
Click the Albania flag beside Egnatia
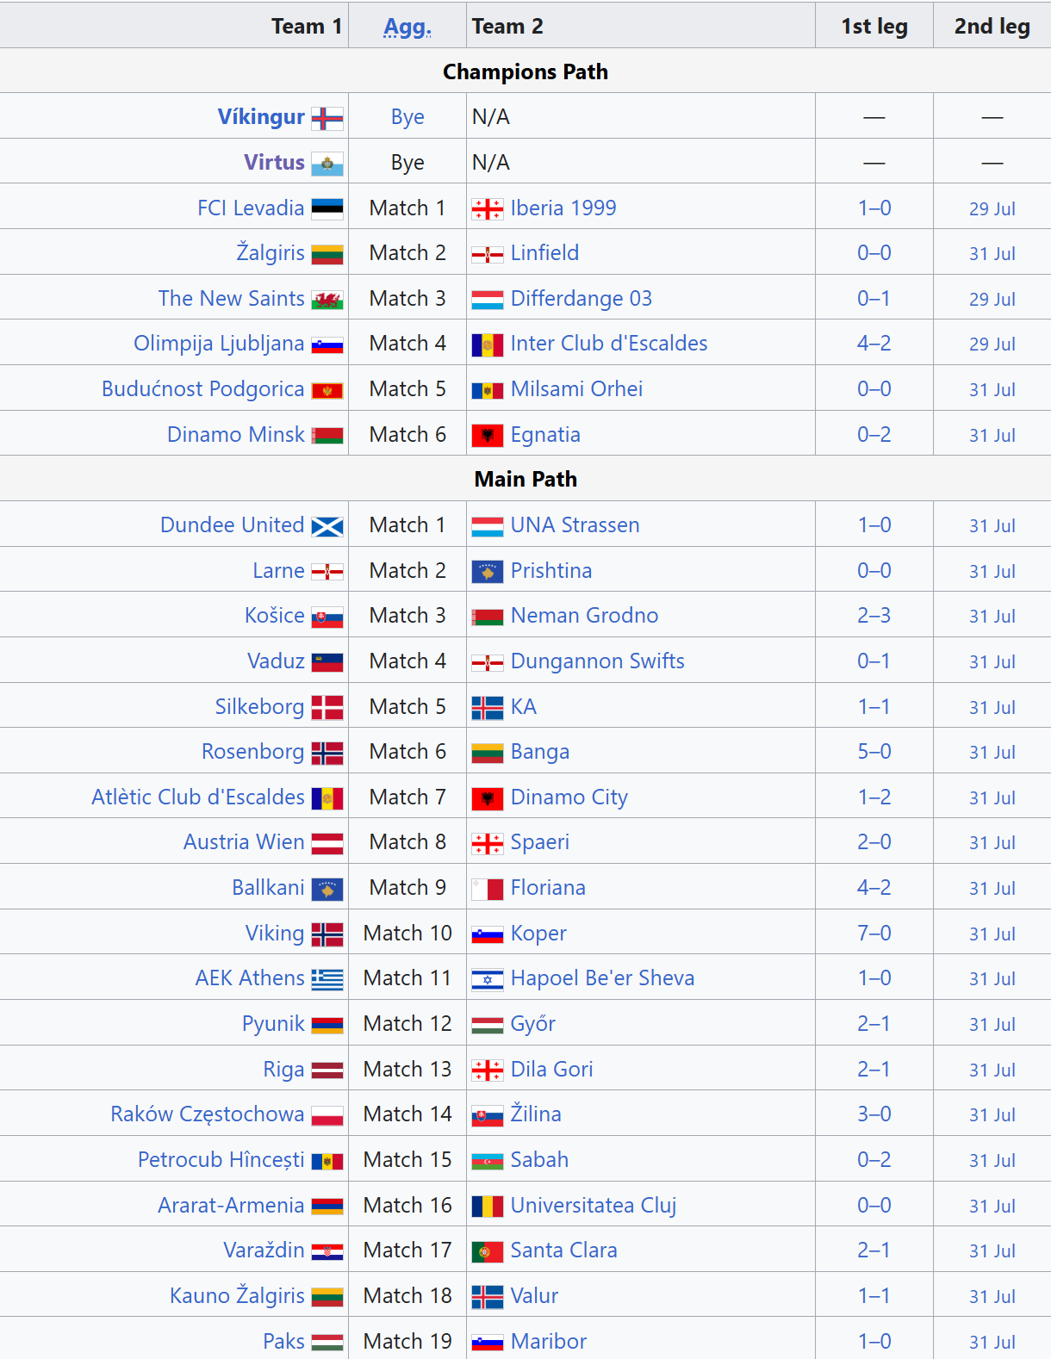point(488,436)
